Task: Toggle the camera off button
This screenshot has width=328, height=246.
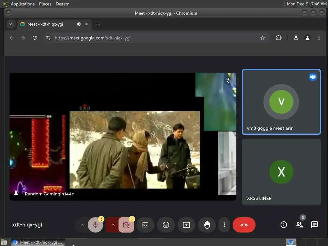Action: pyautogui.click(x=126, y=225)
